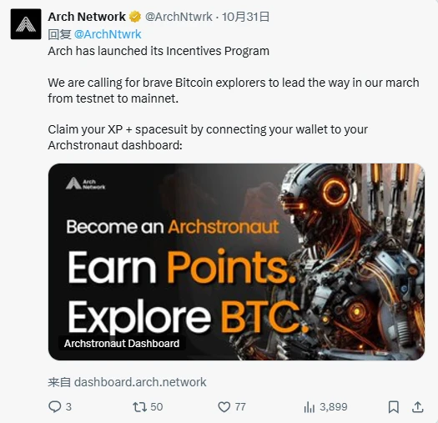Open the Earn Points Explore BTC card image
This screenshot has width=438, height=423.
[237, 261]
